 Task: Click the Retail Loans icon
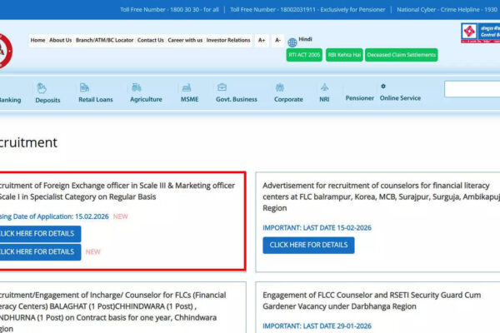[x=84, y=87]
